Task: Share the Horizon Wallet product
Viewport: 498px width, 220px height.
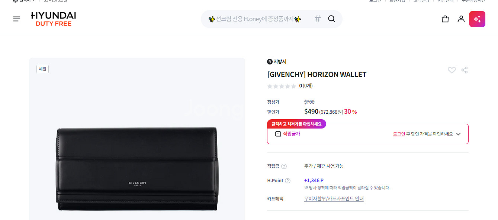Action: [x=465, y=70]
